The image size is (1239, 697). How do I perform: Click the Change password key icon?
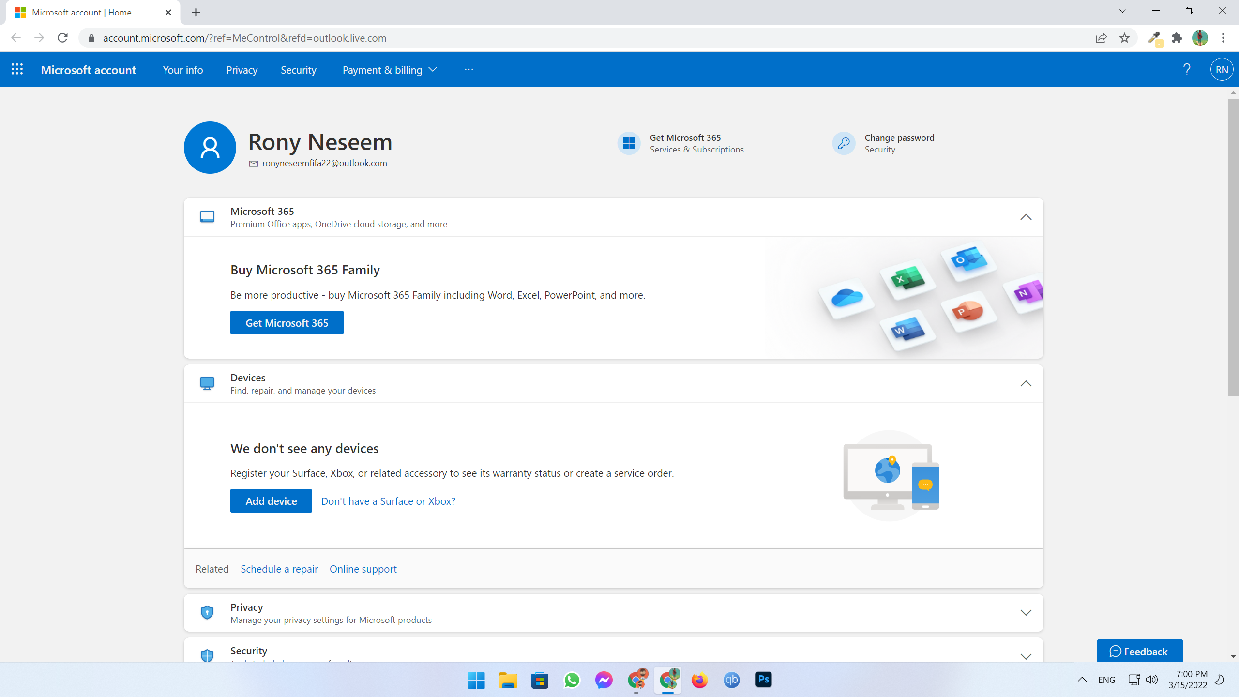844,143
